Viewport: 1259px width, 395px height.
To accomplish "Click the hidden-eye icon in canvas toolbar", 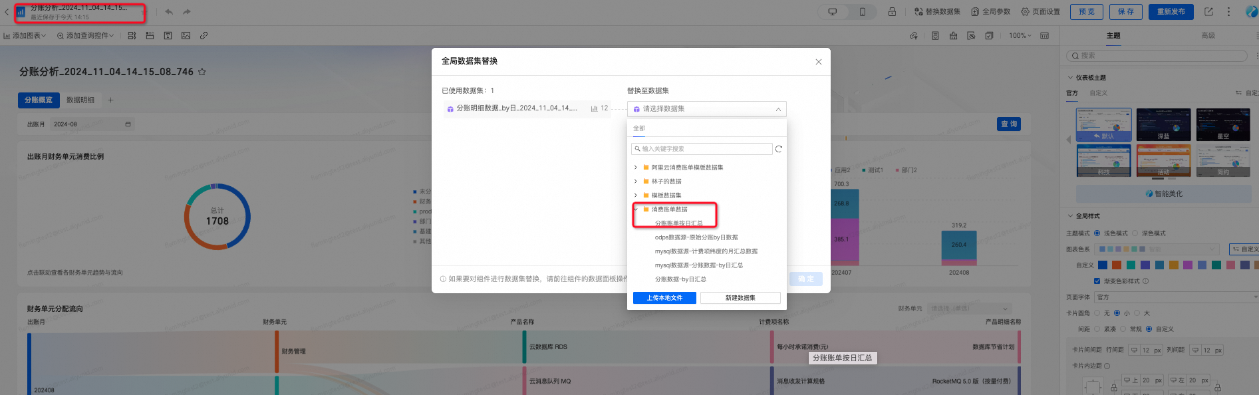I will click(x=971, y=36).
